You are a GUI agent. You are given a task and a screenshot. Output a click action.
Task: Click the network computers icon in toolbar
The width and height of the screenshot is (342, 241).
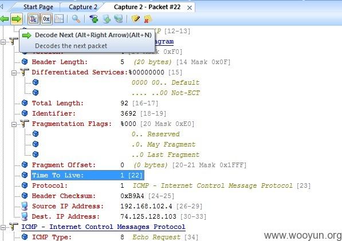[x=119, y=19]
